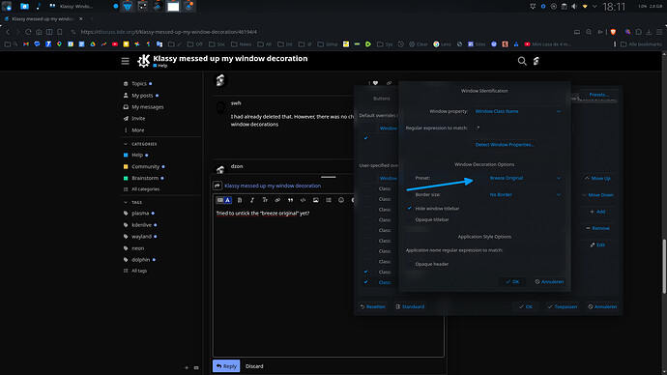Enable the Opaque header checkbox
This screenshot has height=375, width=667.
tap(410, 264)
